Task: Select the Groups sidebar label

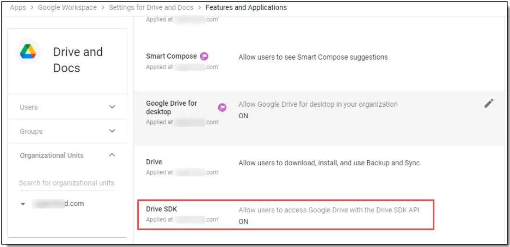Action: coord(31,131)
